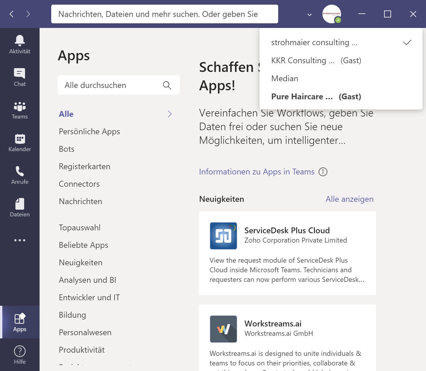
Task: Switch to the Median organization
Action: pos(341,79)
